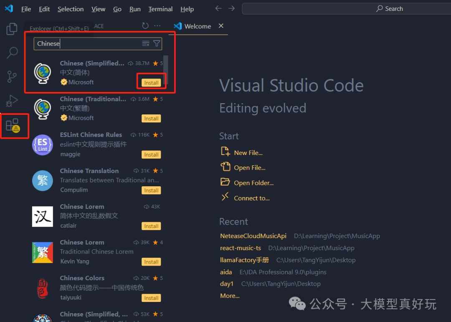Refresh the extensions list
The width and height of the screenshot is (451, 322).
pyautogui.click(x=145, y=25)
